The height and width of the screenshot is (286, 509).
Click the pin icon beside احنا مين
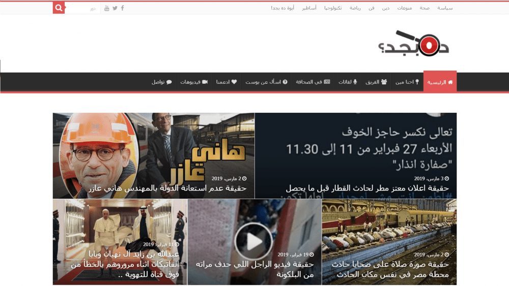pyautogui.click(x=417, y=82)
